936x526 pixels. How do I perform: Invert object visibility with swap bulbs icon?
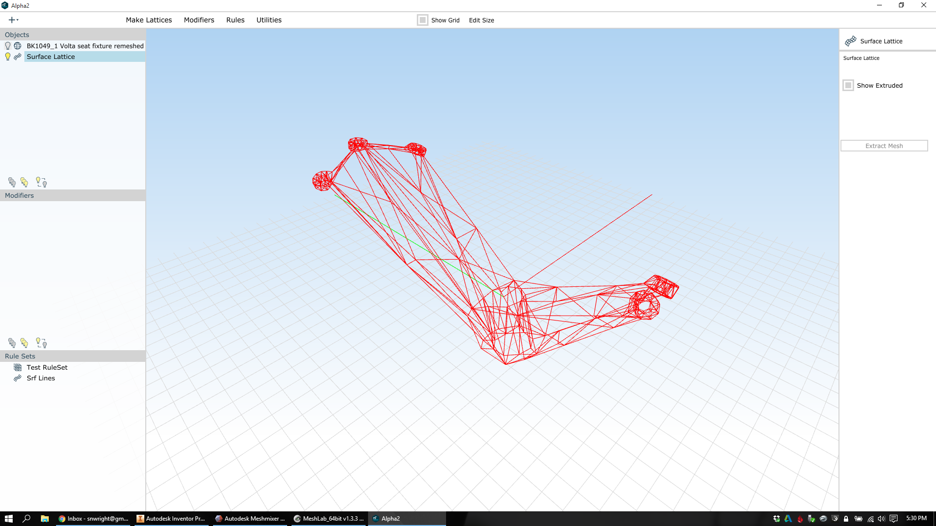(x=41, y=182)
